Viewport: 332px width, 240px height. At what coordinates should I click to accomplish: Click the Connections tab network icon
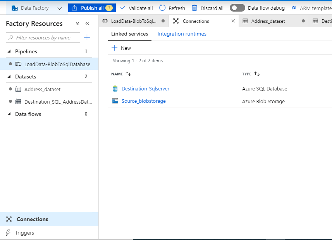click(x=176, y=21)
